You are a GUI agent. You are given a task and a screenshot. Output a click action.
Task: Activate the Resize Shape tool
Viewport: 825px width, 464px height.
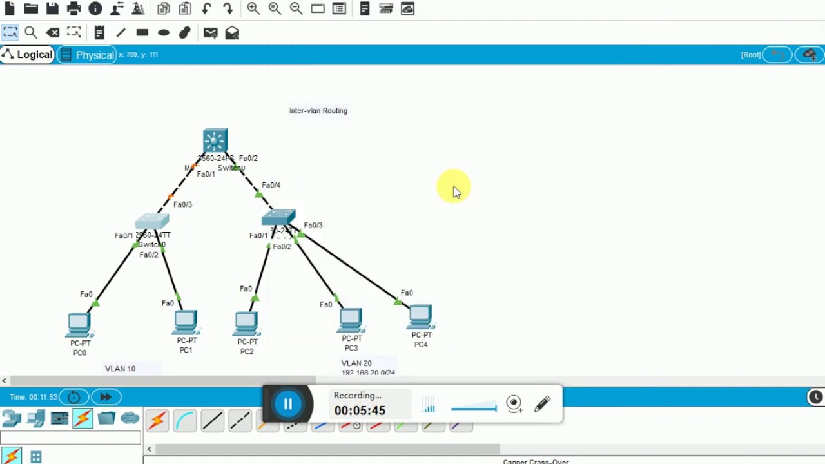(x=74, y=32)
